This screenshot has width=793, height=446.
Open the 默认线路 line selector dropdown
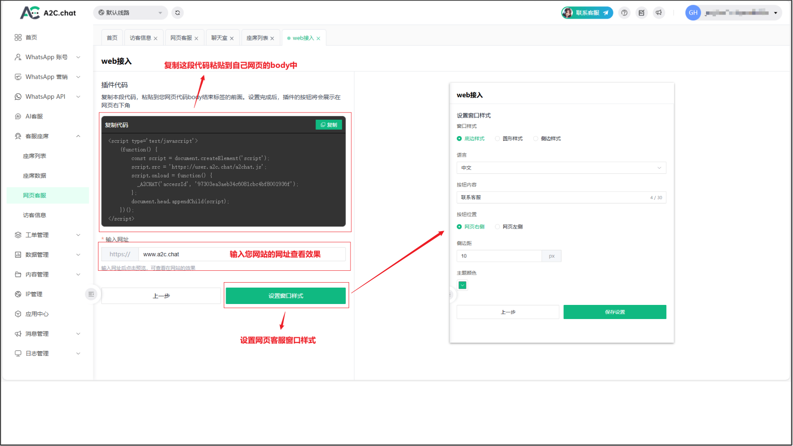click(130, 13)
